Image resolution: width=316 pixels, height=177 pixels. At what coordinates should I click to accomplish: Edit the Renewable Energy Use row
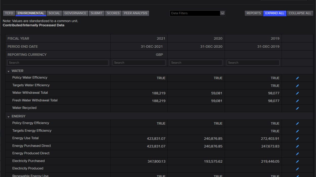297,176
